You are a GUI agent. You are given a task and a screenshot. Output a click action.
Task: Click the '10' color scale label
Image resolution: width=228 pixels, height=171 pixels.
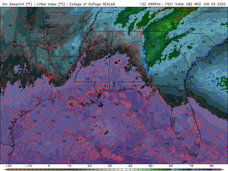(69, 166)
